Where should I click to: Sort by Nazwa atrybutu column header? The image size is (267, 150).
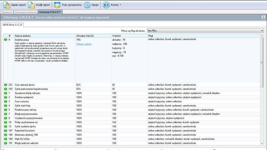[45, 36]
